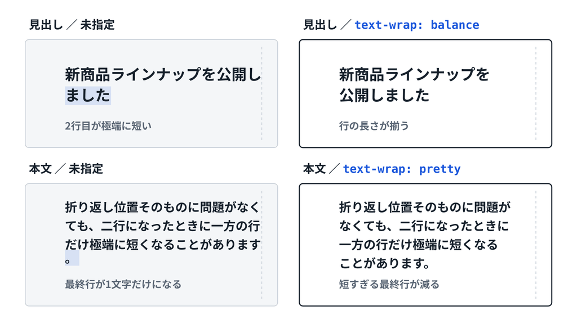The width and height of the screenshot is (577, 324).
Task: Click the pretty-wrapped last line 'ことがあります。'
Action: [x=385, y=263]
